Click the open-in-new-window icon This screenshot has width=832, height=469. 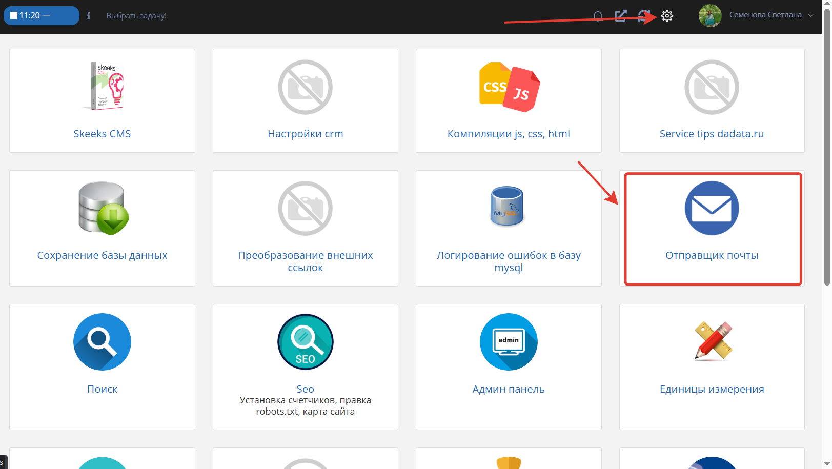coord(621,16)
